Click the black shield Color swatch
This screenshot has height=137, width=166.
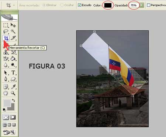[108, 5]
